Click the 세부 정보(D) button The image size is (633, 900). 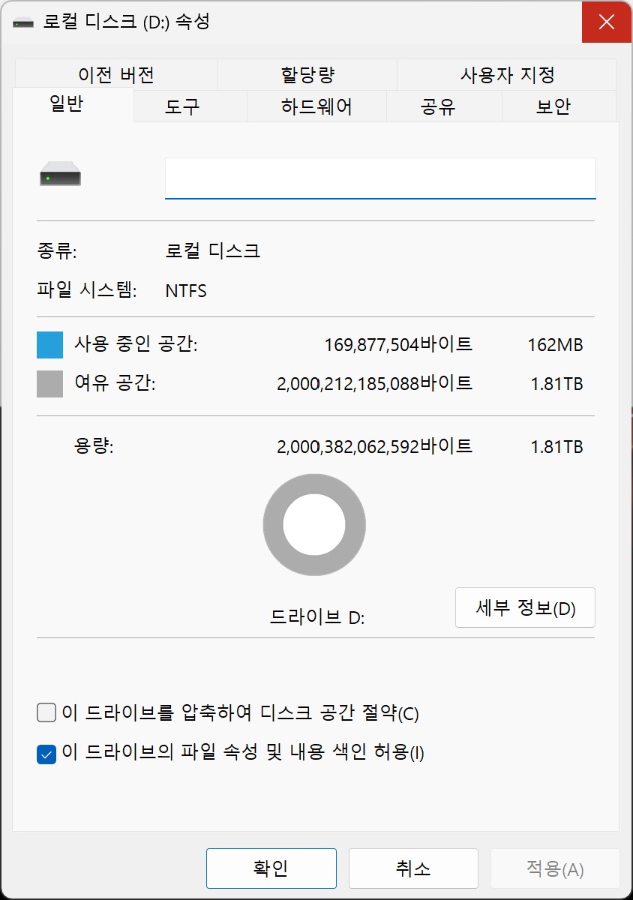[525, 607]
